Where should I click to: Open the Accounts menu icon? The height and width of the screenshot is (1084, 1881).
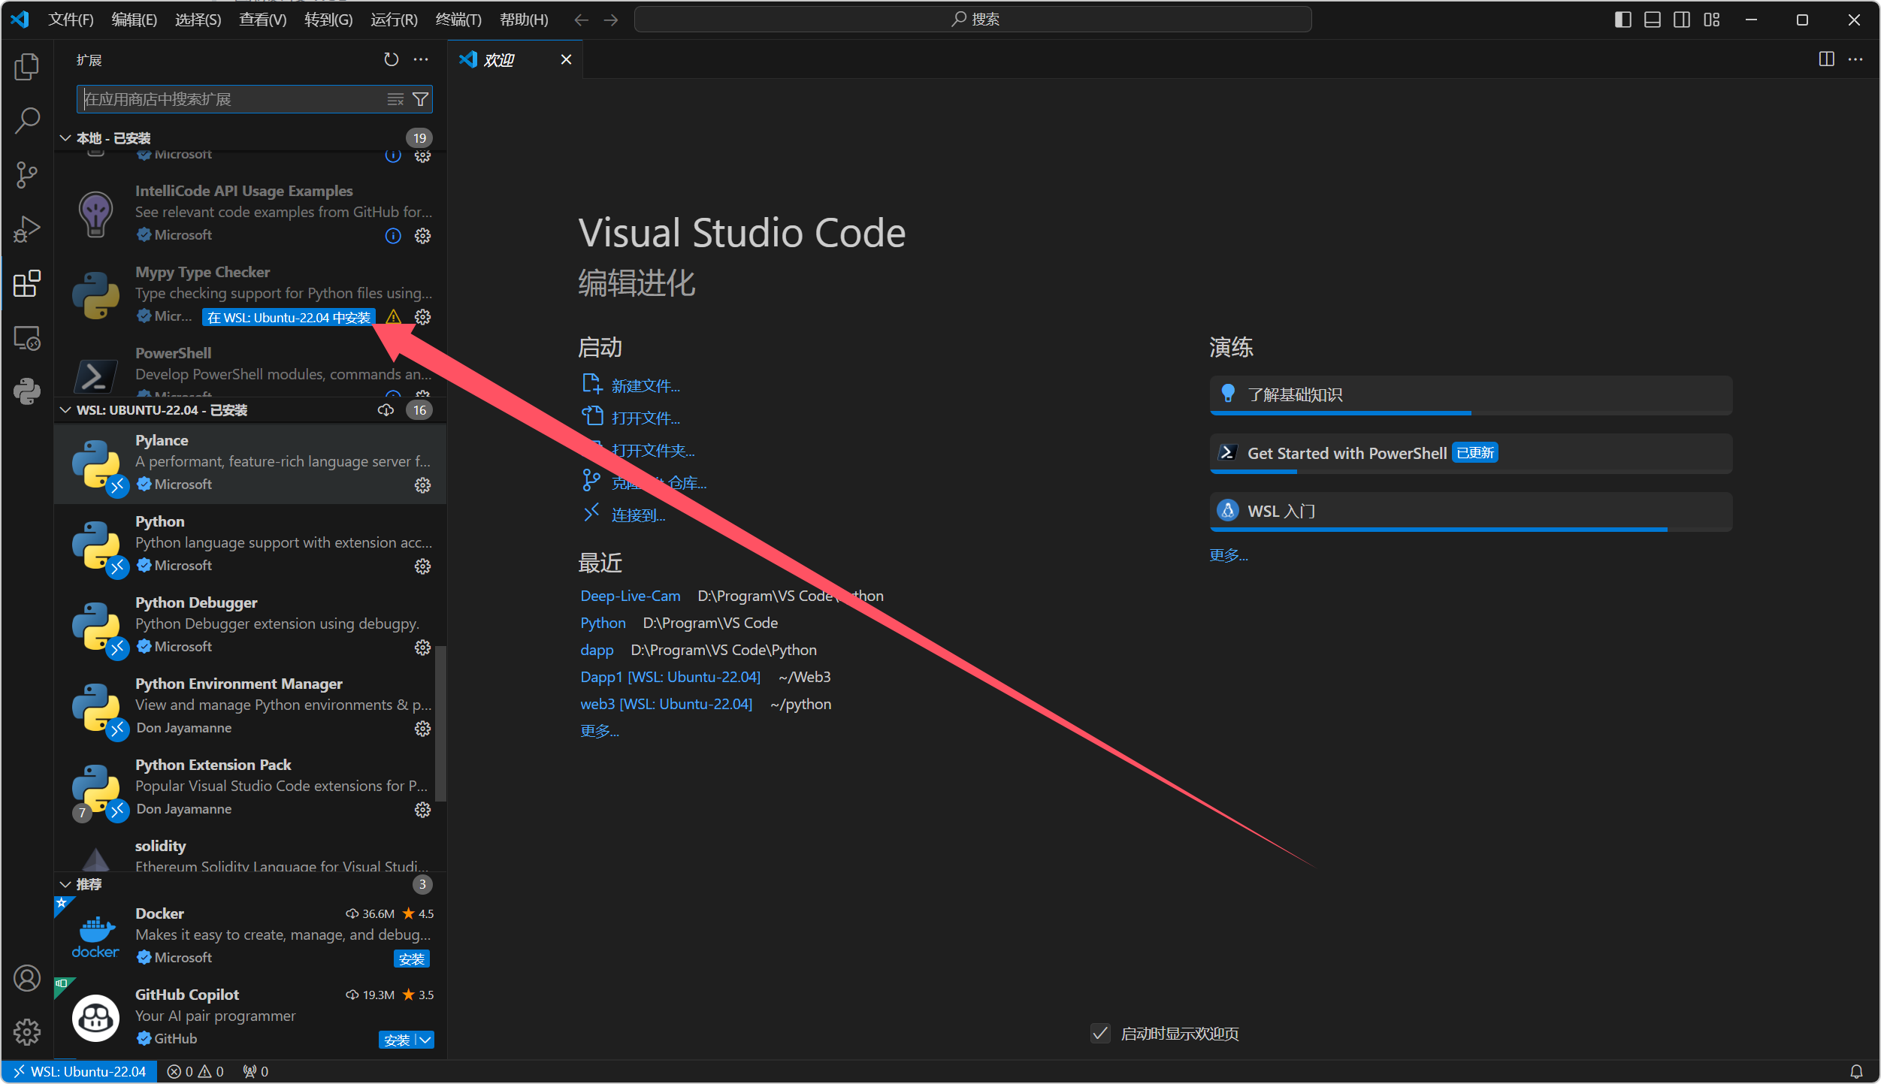pyautogui.click(x=27, y=978)
